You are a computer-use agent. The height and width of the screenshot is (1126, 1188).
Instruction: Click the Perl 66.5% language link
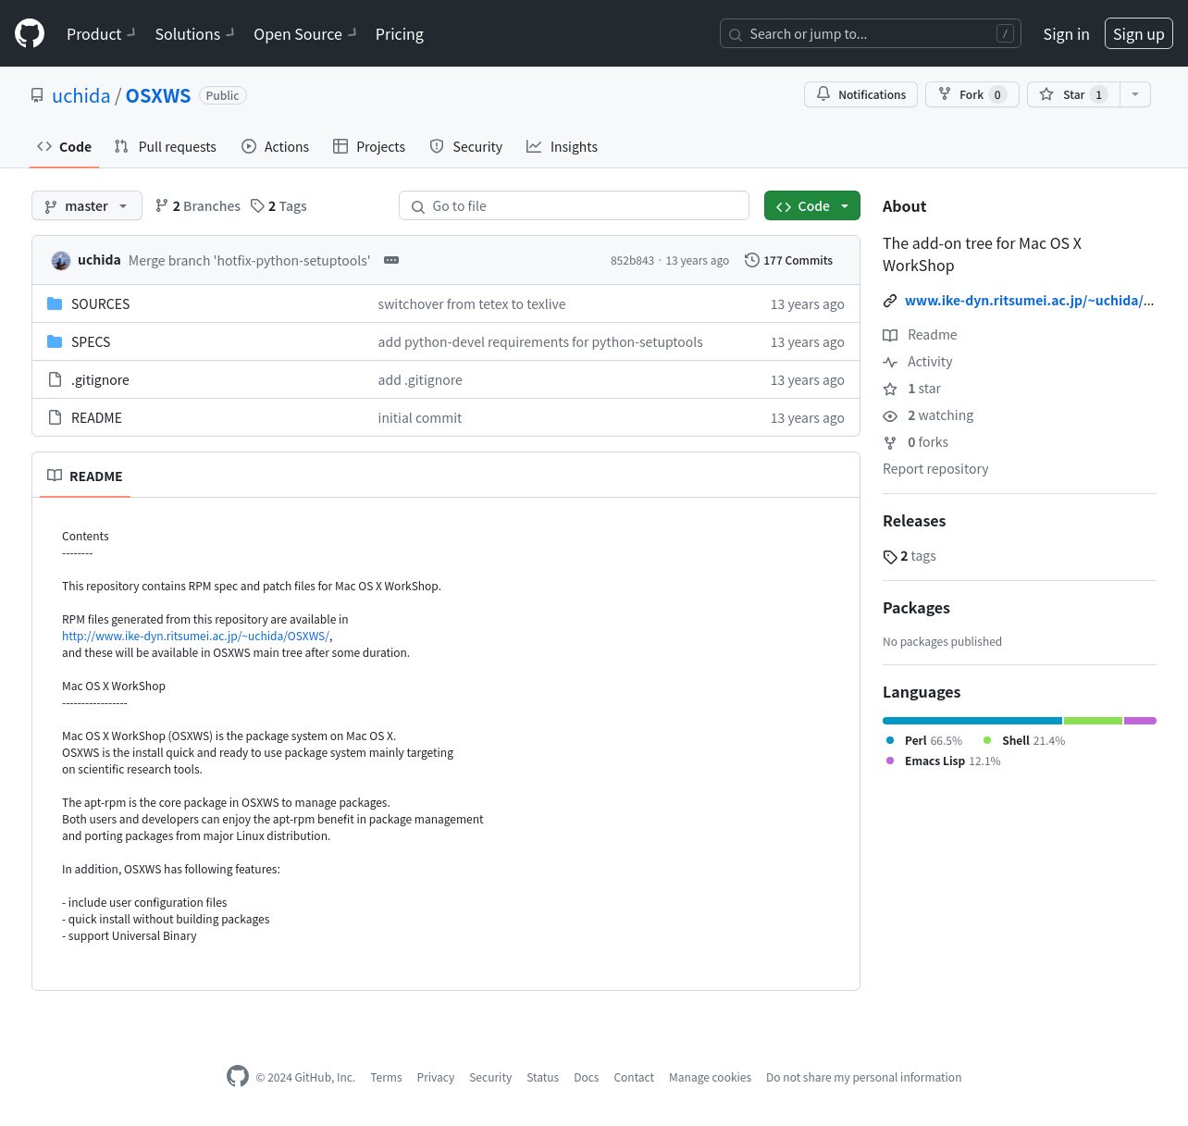pyautogui.click(x=924, y=740)
